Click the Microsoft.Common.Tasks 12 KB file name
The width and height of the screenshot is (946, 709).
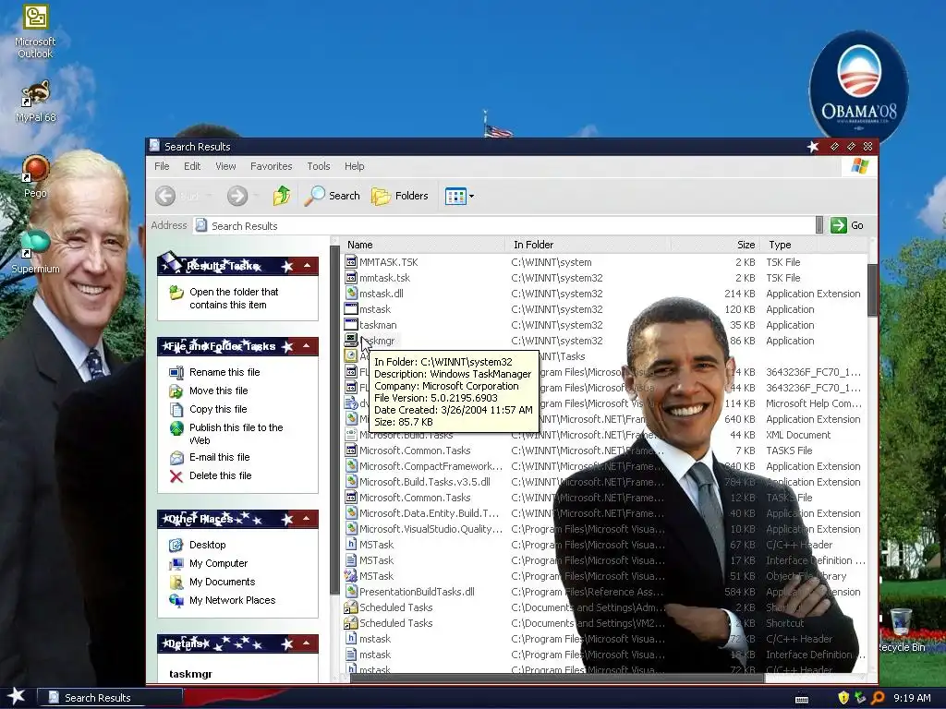coord(415,498)
